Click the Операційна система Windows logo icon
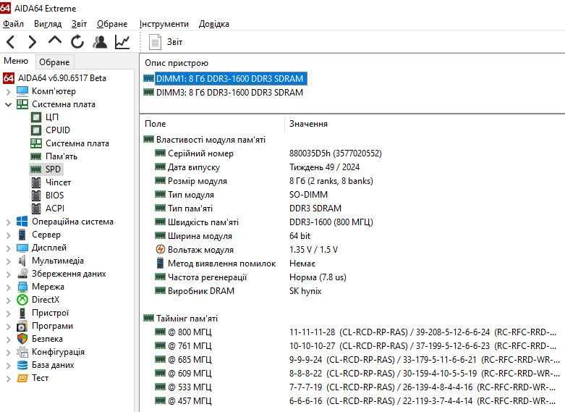This screenshot has width=565, height=412. [x=22, y=222]
